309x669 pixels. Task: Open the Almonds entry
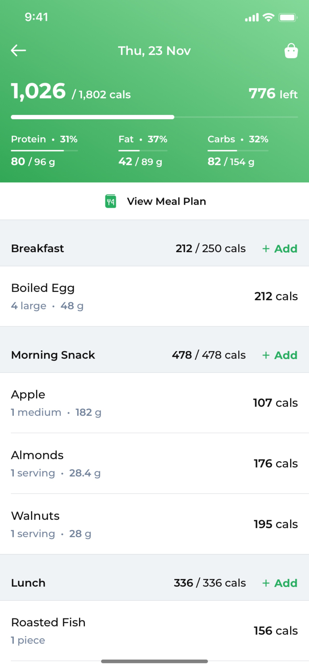(x=154, y=464)
